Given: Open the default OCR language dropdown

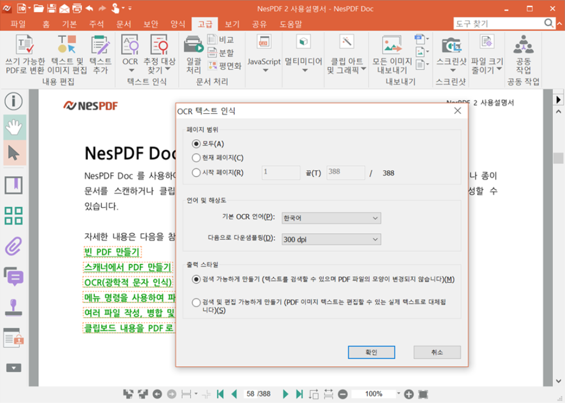Looking at the screenshot, I should 331,218.
